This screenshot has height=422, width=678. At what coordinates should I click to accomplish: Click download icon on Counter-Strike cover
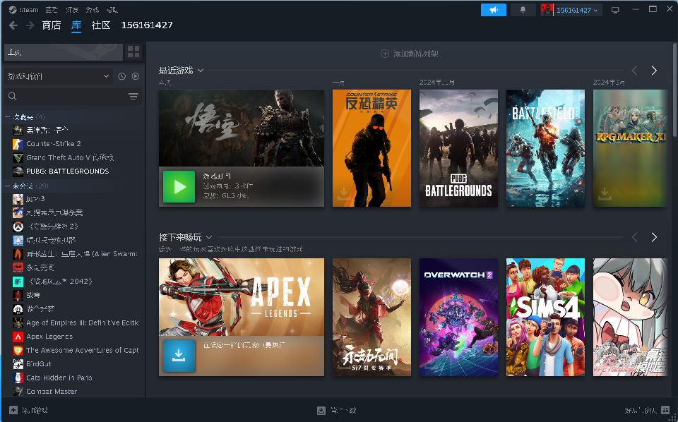[344, 194]
